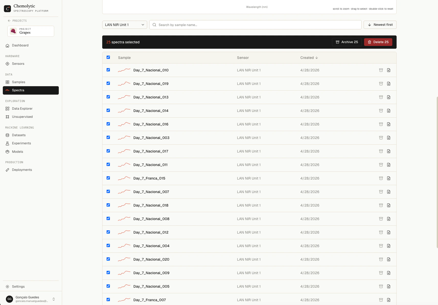Click the GG user avatar
Screen dimensions: 438x305
pos(9,299)
